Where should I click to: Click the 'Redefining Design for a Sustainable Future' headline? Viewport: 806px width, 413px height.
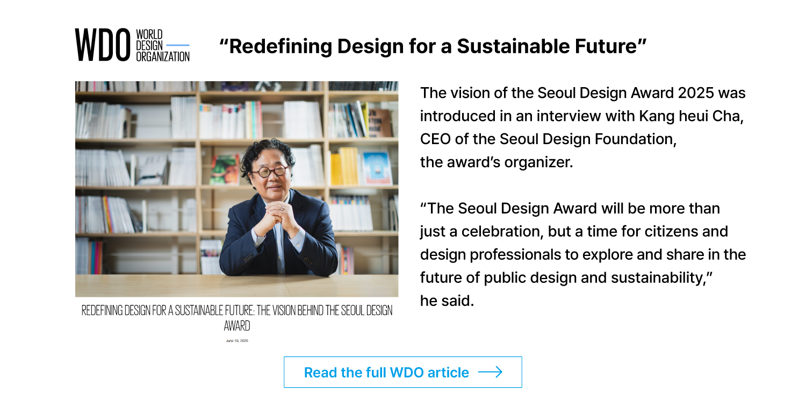(x=433, y=46)
